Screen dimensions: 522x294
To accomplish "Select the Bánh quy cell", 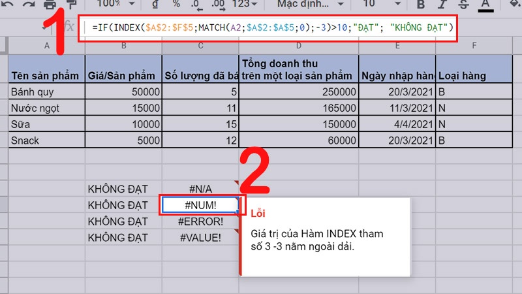I will click(46, 91).
